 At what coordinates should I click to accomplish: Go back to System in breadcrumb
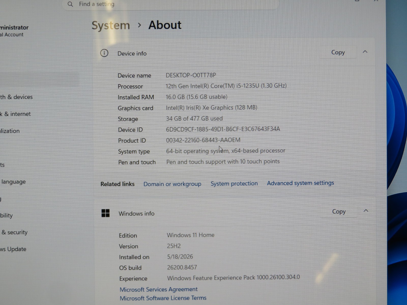111,25
